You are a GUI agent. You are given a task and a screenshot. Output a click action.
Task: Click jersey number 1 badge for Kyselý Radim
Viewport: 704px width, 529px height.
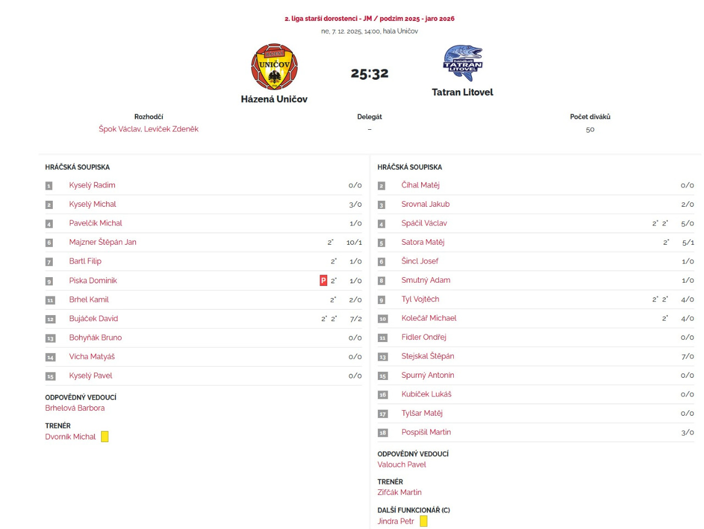tap(49, 186)
